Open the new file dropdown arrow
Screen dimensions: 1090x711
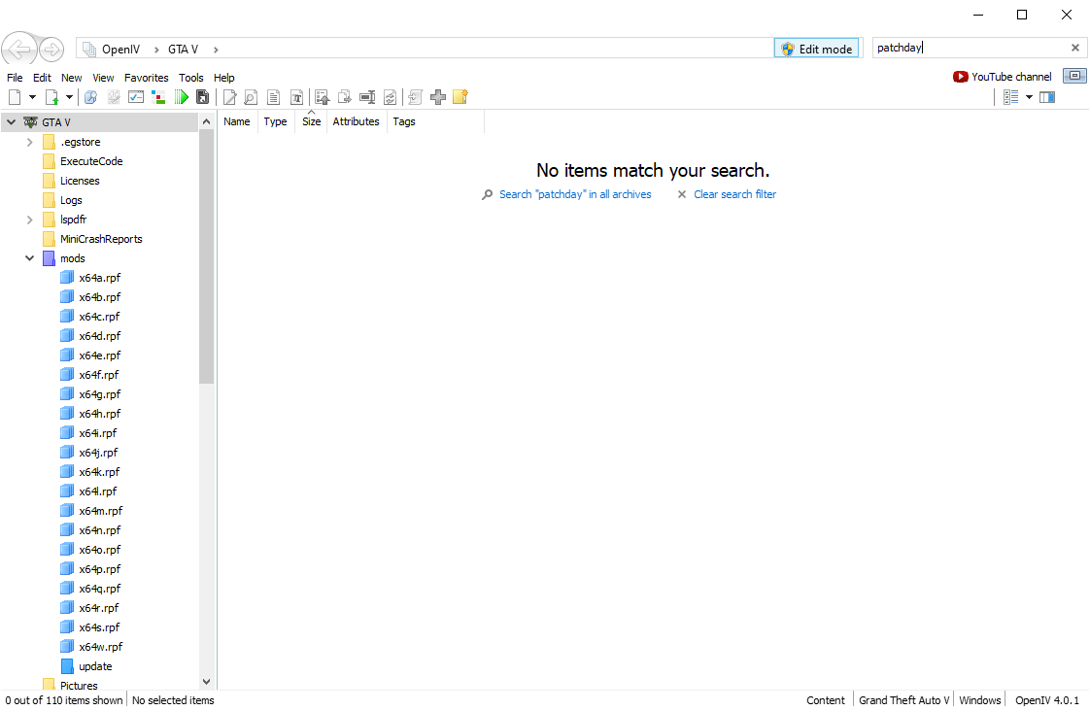click(x=32, y=97)
